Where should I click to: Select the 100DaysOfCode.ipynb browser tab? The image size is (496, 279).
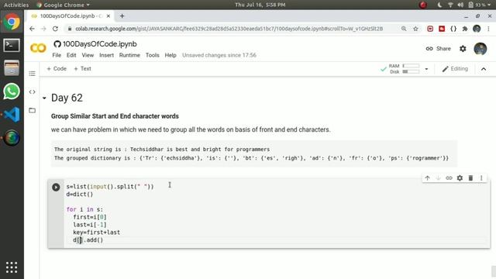point(71,15)
